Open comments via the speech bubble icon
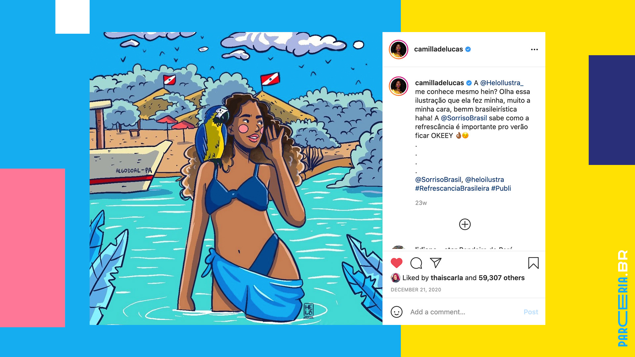Screen dimensions: 635x357 coord(416,263)
